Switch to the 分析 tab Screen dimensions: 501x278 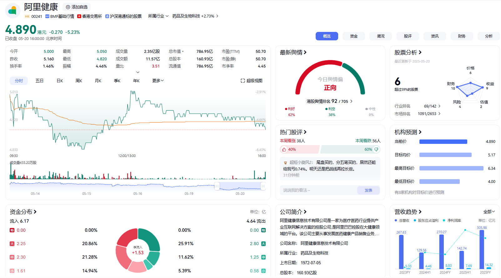click(x=489, y=36)
